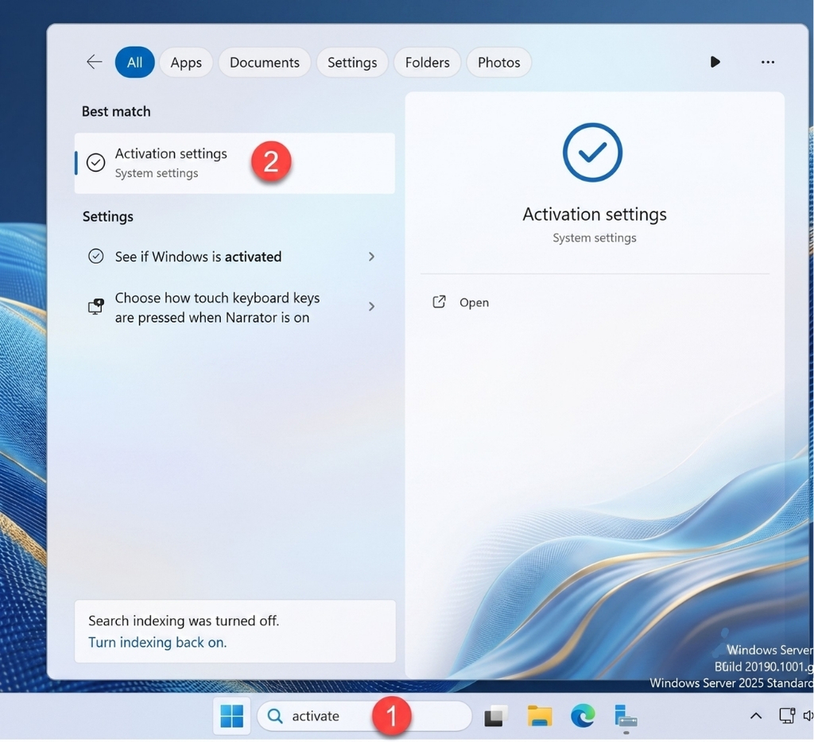The width and height of the screenshot is (814, 742).
Task: Click the Narrator touch keyboard result icon
Action: click(x=95, y=307)
